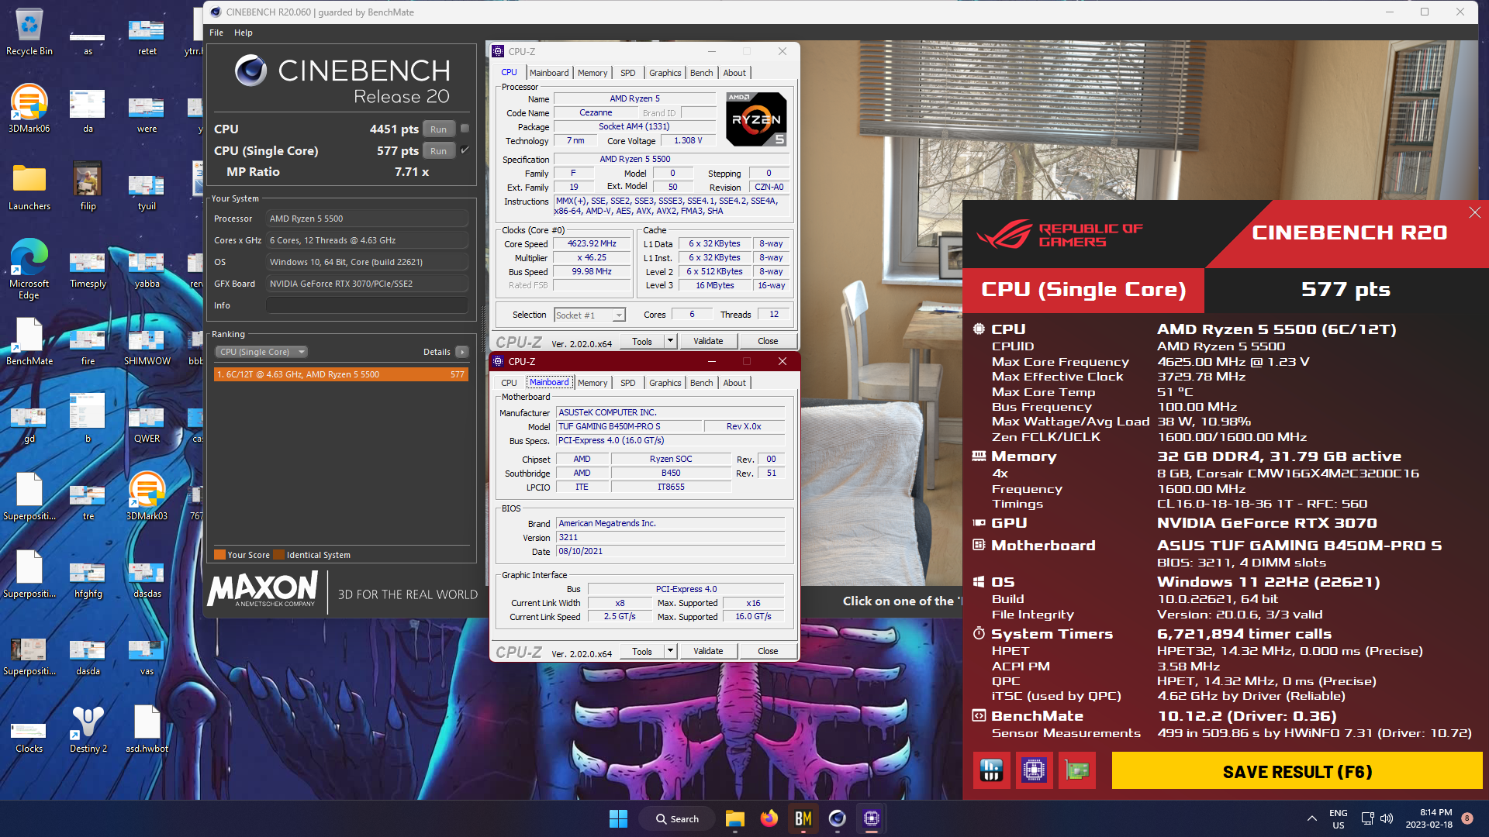
Task: Open HWiNFO from the BenchMate result panel
Action: point(991,770)
